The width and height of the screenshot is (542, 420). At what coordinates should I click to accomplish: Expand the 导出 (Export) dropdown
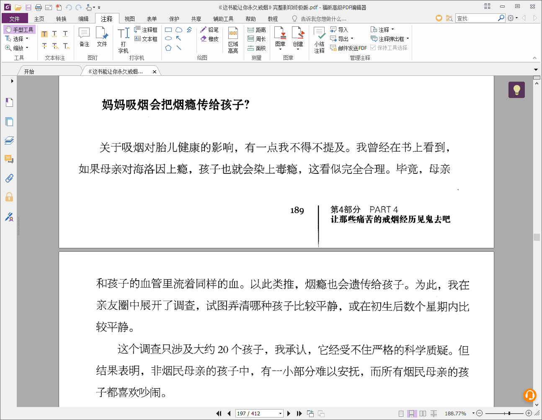point(352,39)
